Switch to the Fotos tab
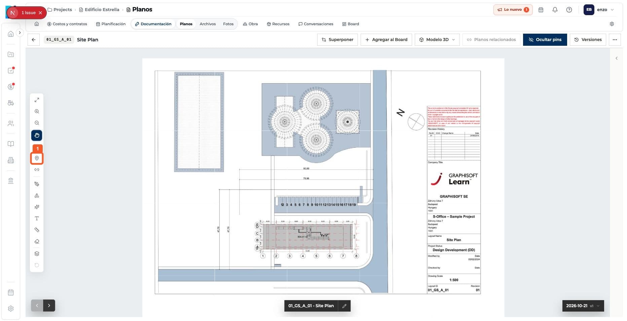The width and height of the screenshot is (627, 321). 228,24
